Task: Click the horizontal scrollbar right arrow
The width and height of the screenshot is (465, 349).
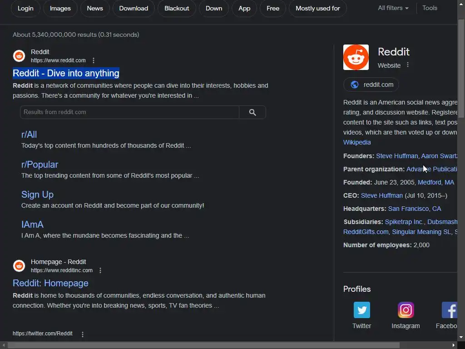Action: click(x=454, y=345)
